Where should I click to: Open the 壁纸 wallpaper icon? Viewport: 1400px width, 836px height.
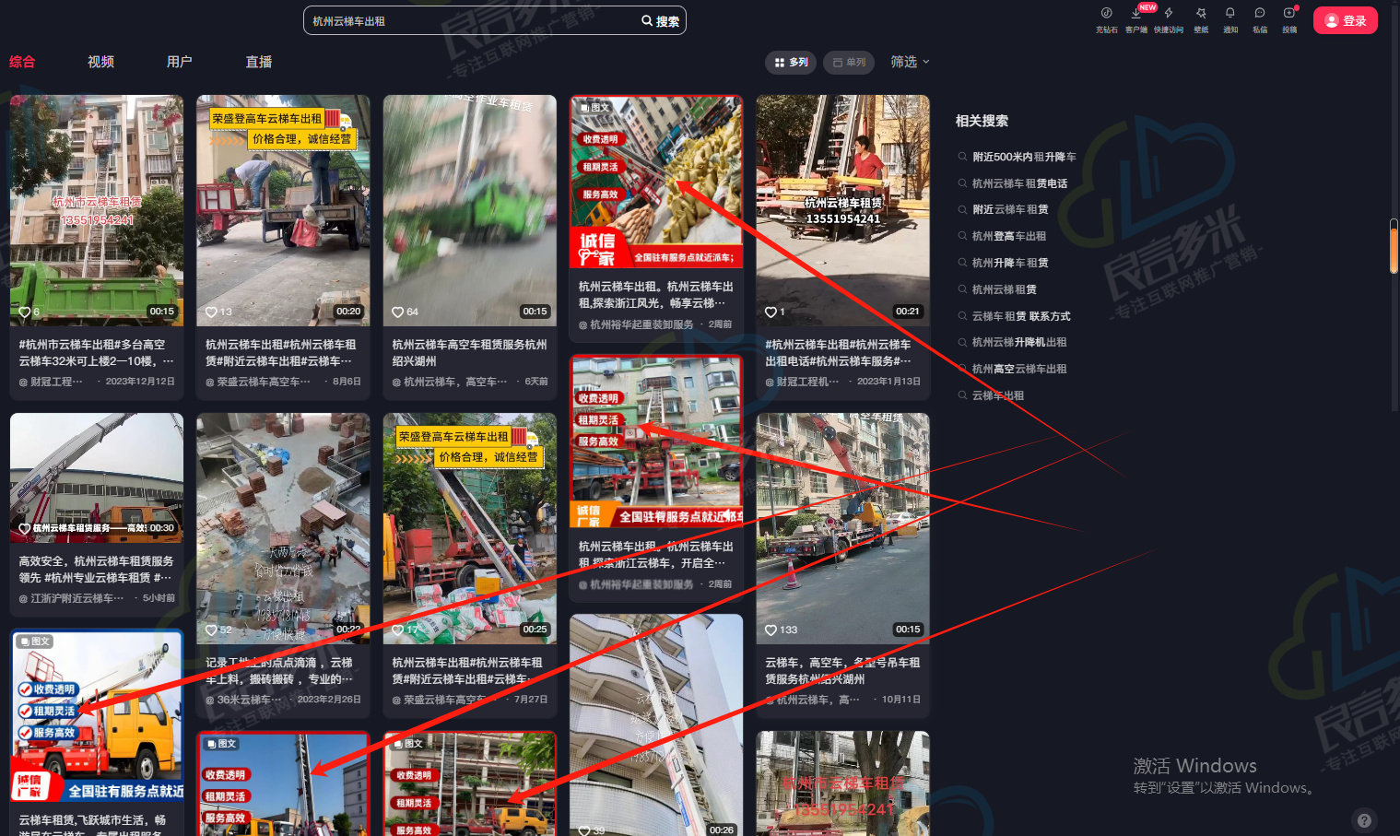click(x=1201, y=14)
